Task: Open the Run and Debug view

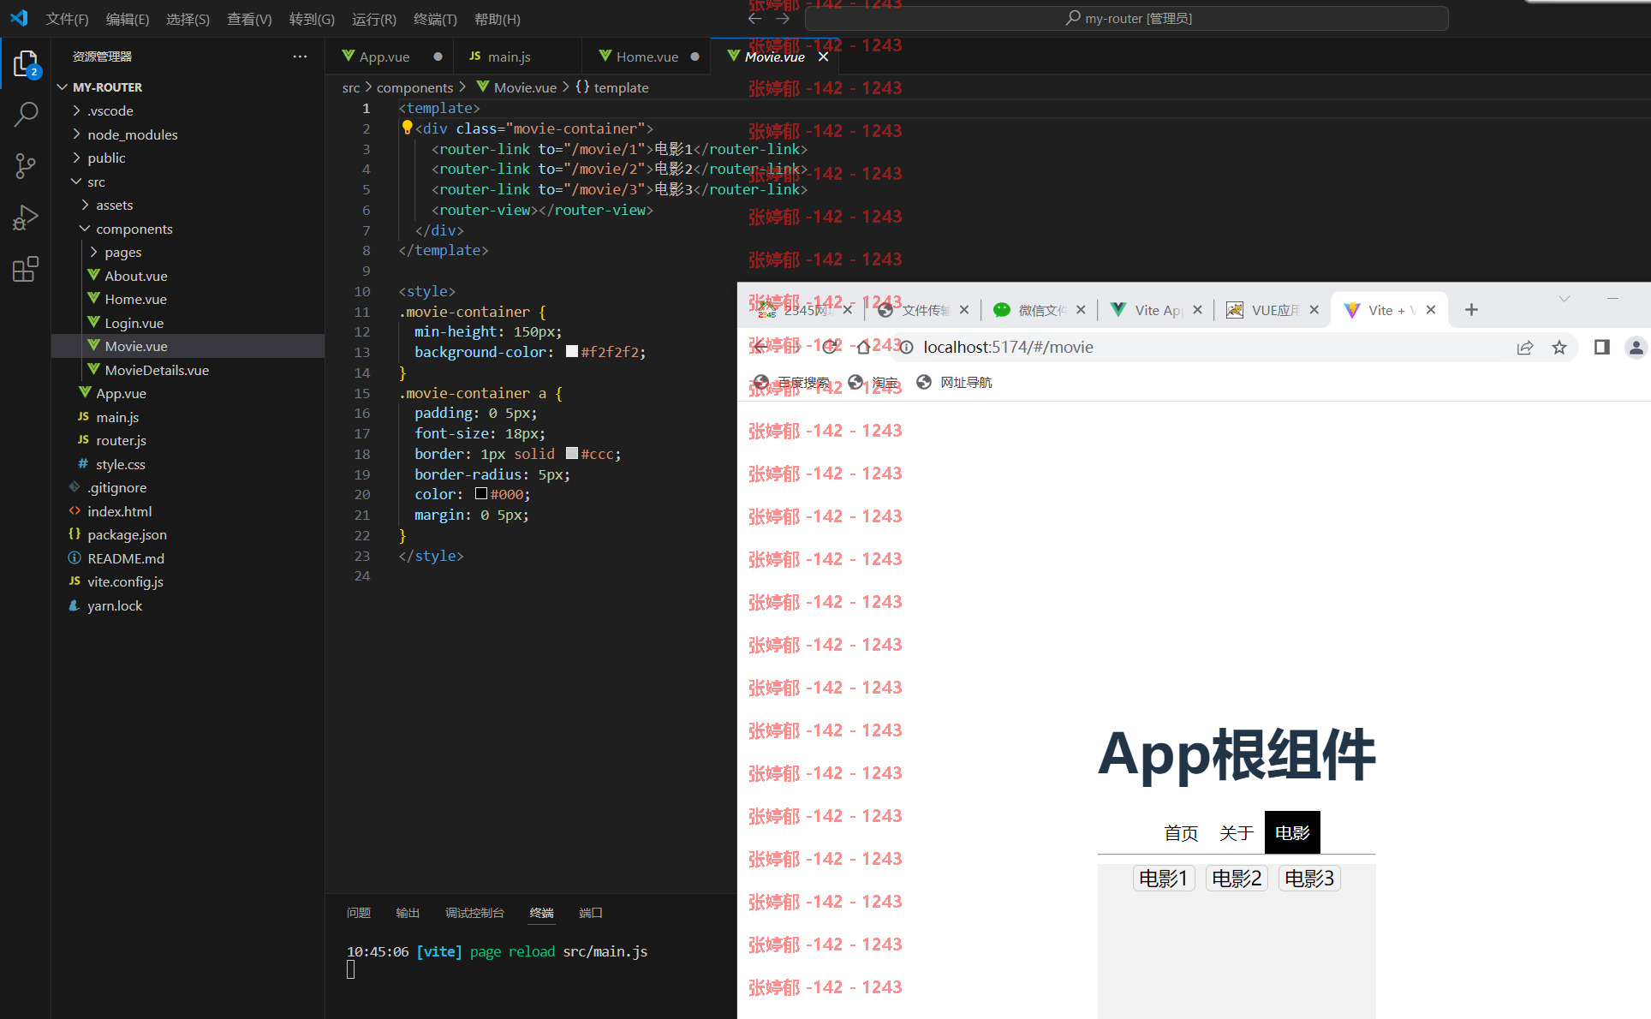Action: tap(26, 218)
